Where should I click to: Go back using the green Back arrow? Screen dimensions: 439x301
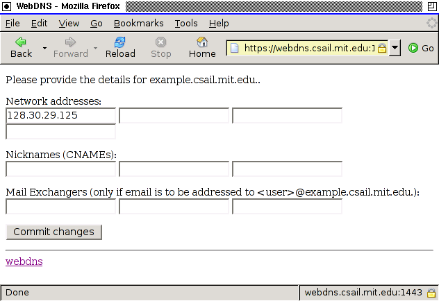pyautogui.click(x=21, y=48)
